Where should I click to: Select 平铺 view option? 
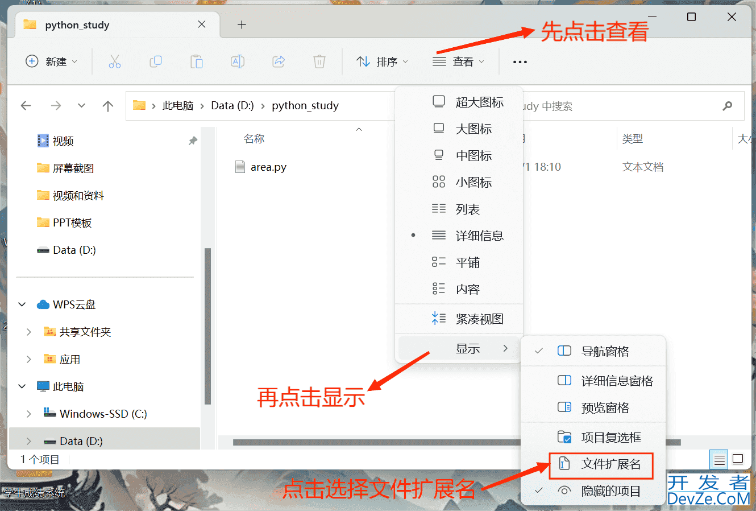(459, 262)
